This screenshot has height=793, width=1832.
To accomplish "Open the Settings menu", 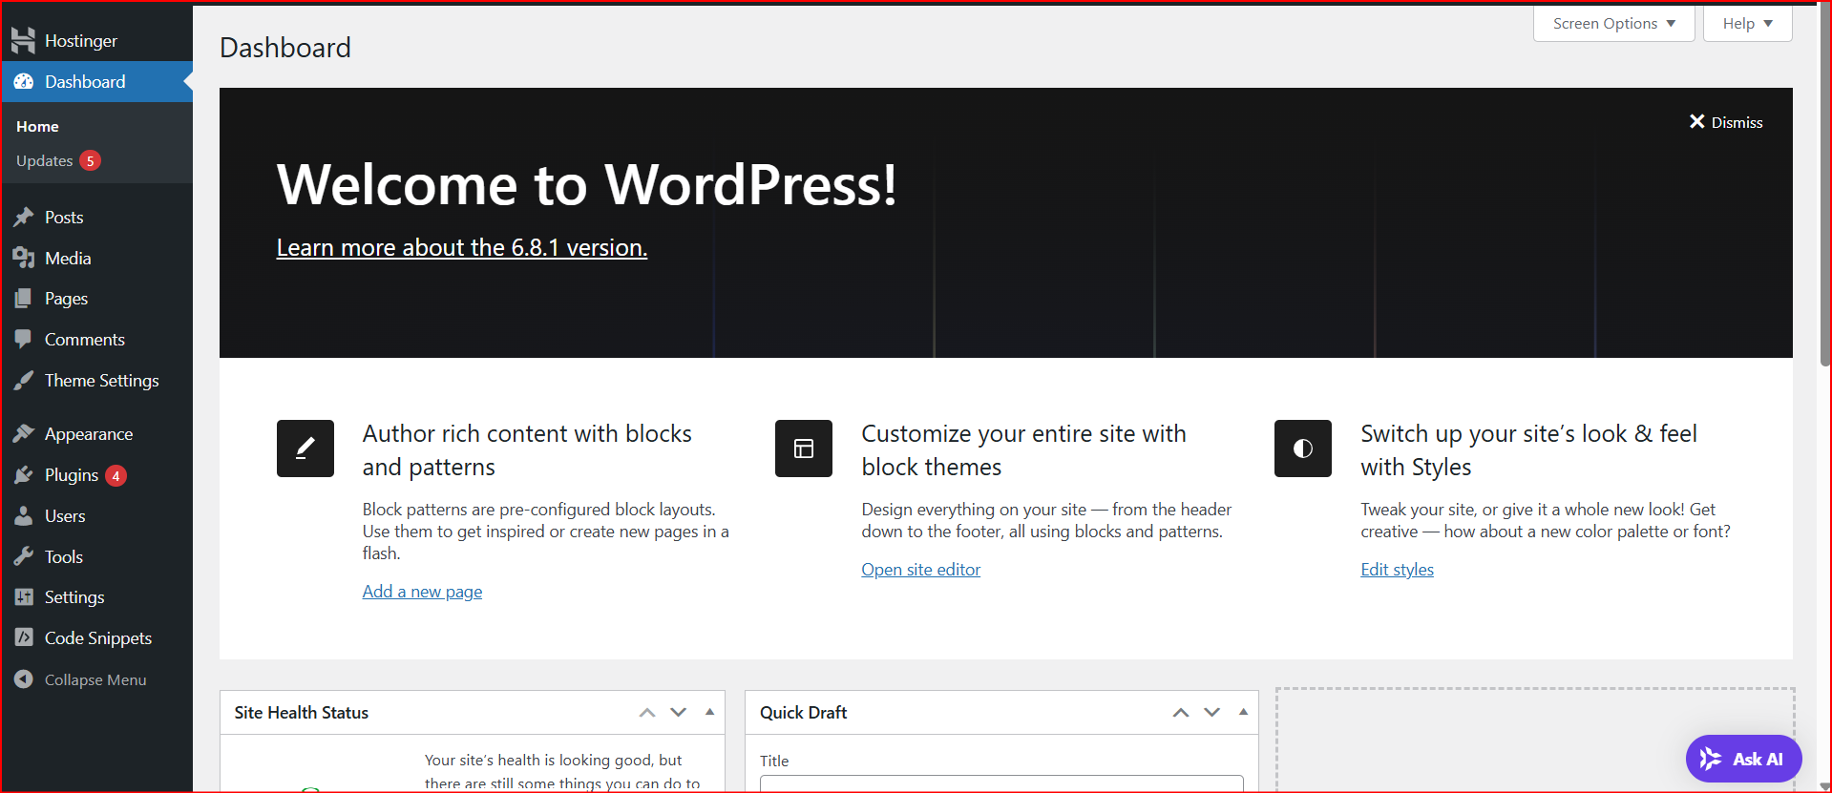I will click(96, 597).
